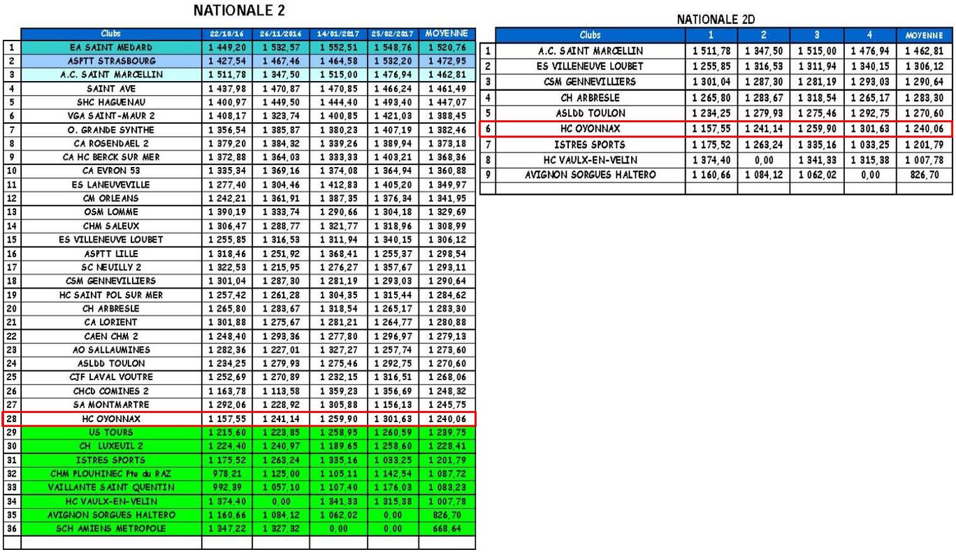Select the CA LORIENT club cell
The height and width of the screenshot is (552, 956).
pyautogui.click(x=111, y=322)
